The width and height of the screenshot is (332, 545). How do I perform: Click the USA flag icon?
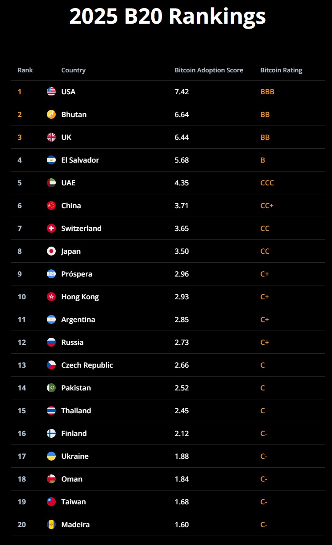click(51, 92)
